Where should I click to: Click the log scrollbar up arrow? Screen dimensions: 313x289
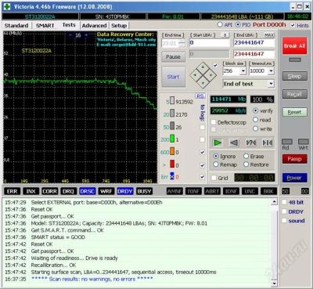[x=274, y=202]
